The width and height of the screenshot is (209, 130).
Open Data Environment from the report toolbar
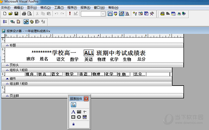(x=13, y=22)
